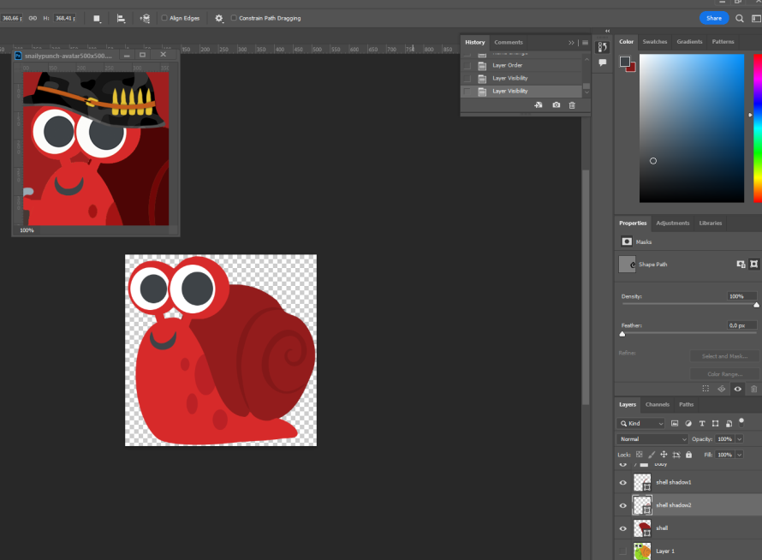The height and width of the screenshot is (560, 762).
Task: Filter layers by pixel layers icon
Action: pos(675,423)
